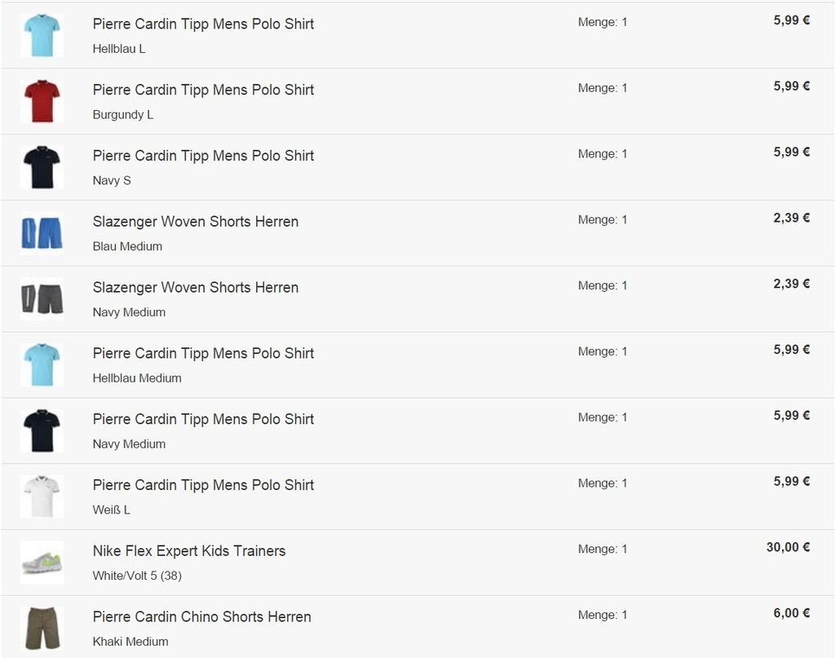The image size is (835, 658).
Task: Open the Hellblau Medium polo shirt image
Action: 42,364
